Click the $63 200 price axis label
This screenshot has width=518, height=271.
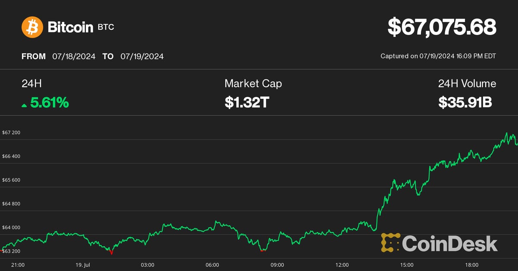[x=11, y=251]
